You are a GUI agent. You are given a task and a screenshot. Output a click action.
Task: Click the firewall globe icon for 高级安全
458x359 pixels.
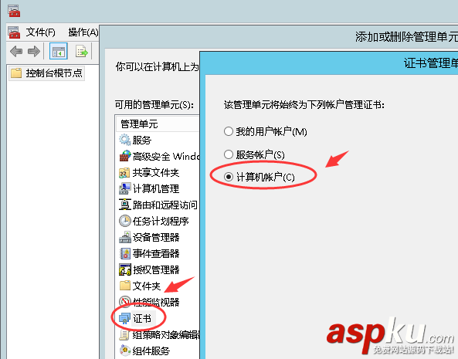tap(125, 156)
